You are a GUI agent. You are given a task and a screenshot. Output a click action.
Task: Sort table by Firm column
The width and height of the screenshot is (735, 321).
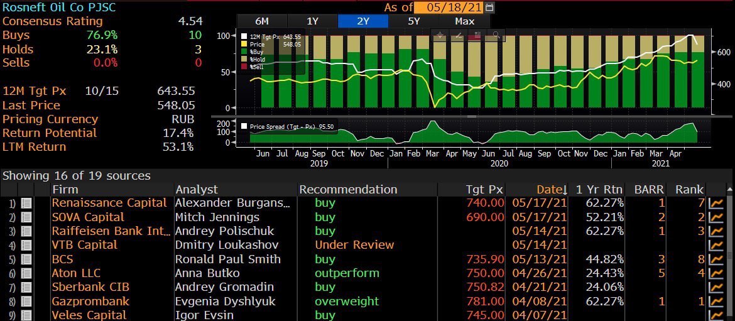pyautogui.click(x=65, y=190)
